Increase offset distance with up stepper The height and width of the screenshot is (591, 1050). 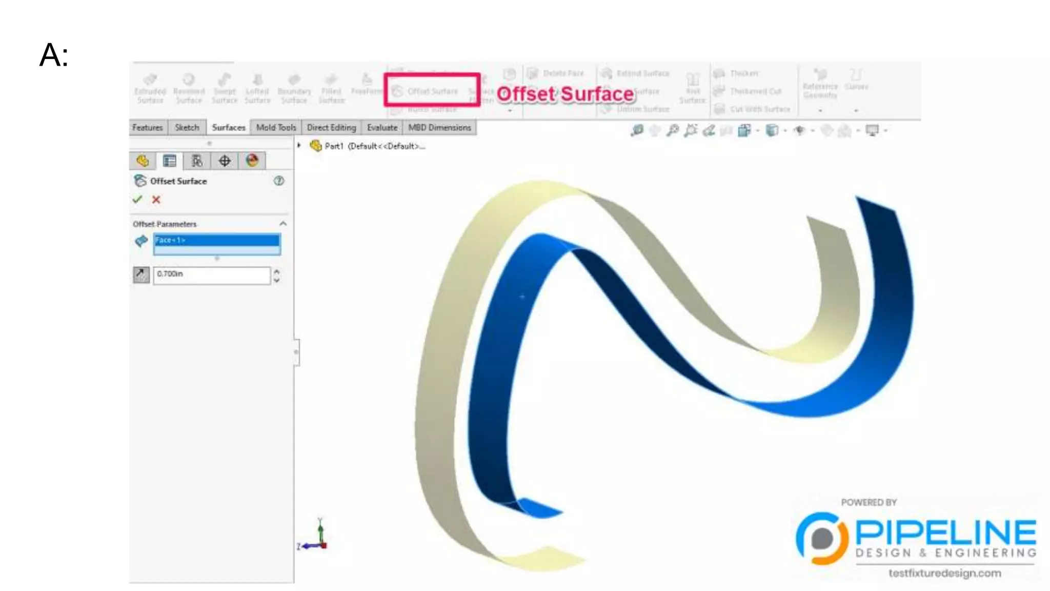tap(277, 271)
